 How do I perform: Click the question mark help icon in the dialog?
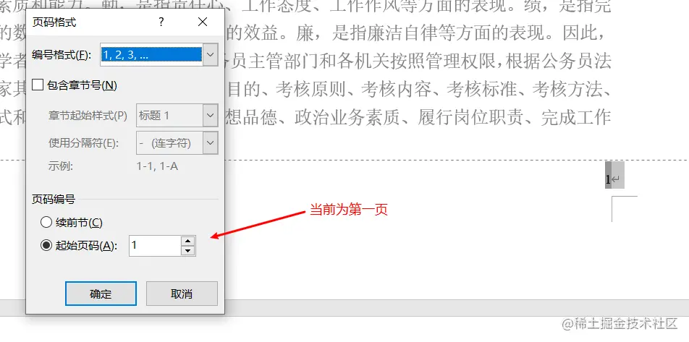161,22
